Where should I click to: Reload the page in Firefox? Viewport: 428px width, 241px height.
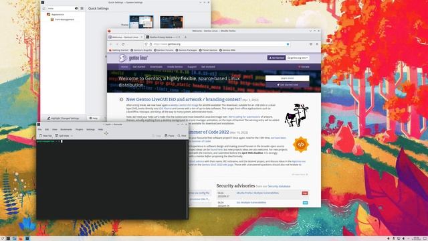click(123, 44)
